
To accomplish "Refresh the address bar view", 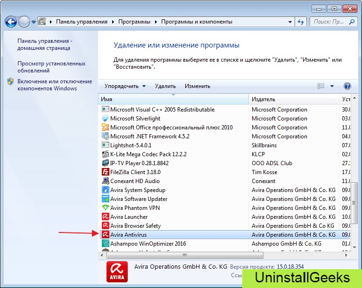I will pyautogui.click(x=301, y=22).
